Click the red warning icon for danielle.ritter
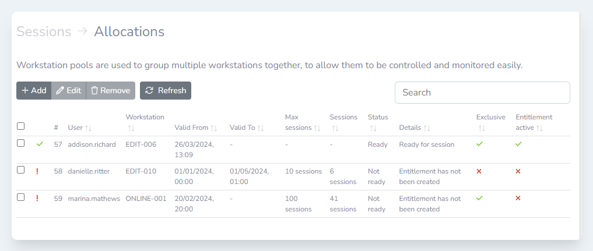 point(37,171)
